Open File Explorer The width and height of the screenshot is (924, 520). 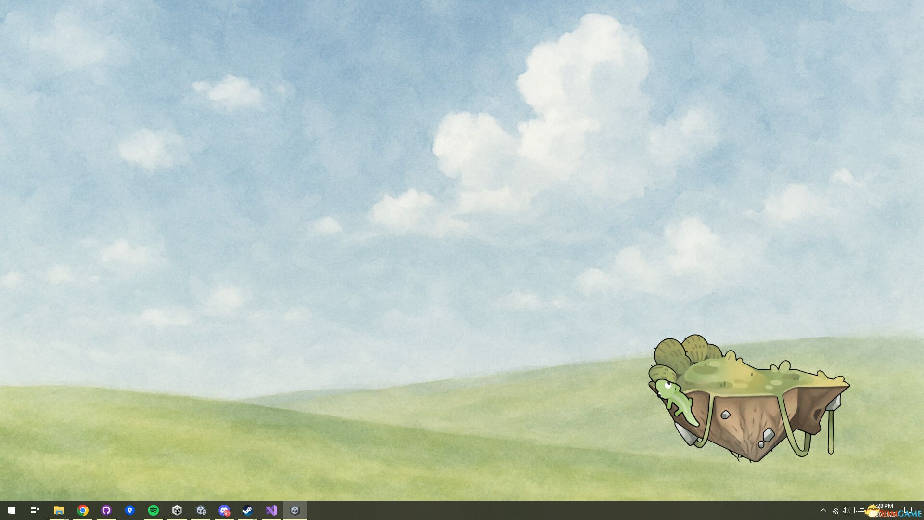click(x=59, y=510)
